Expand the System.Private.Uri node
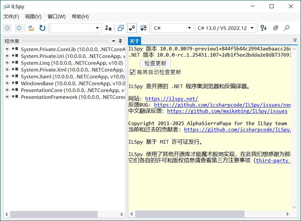The width and height of the screenshot is (301, 221). [x=7, y=56]
